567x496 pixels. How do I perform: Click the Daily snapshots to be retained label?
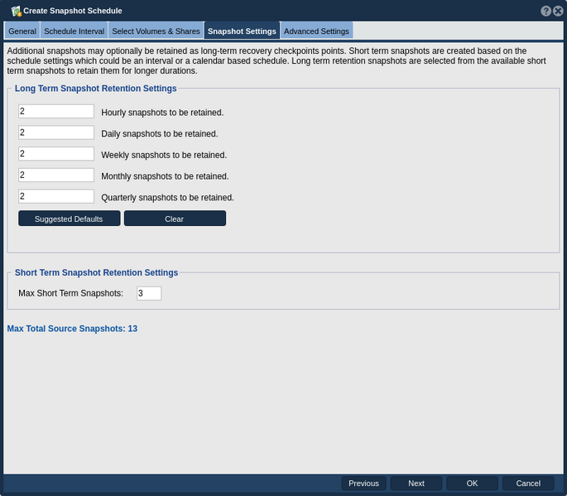tap(160, 134)
